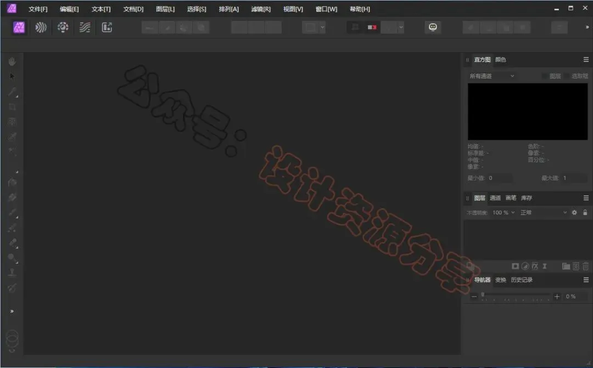Toggle the 图层 checkbox in histogram panel
Screen dimensions: 593x368
tap(544, 76)
